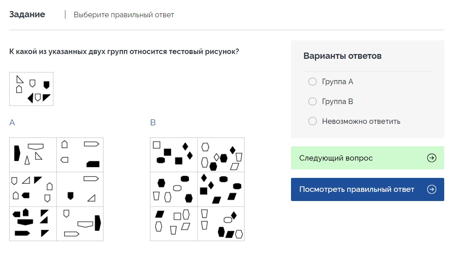Image resolution: width=456 pixels, height=258 pixels.
Task: Select the 'Группа A' radio option
Action: pos(312,82)
